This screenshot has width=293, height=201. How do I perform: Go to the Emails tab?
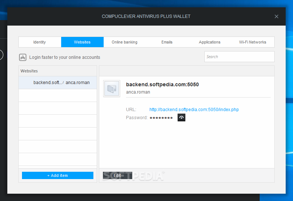(x=167, y=42)
